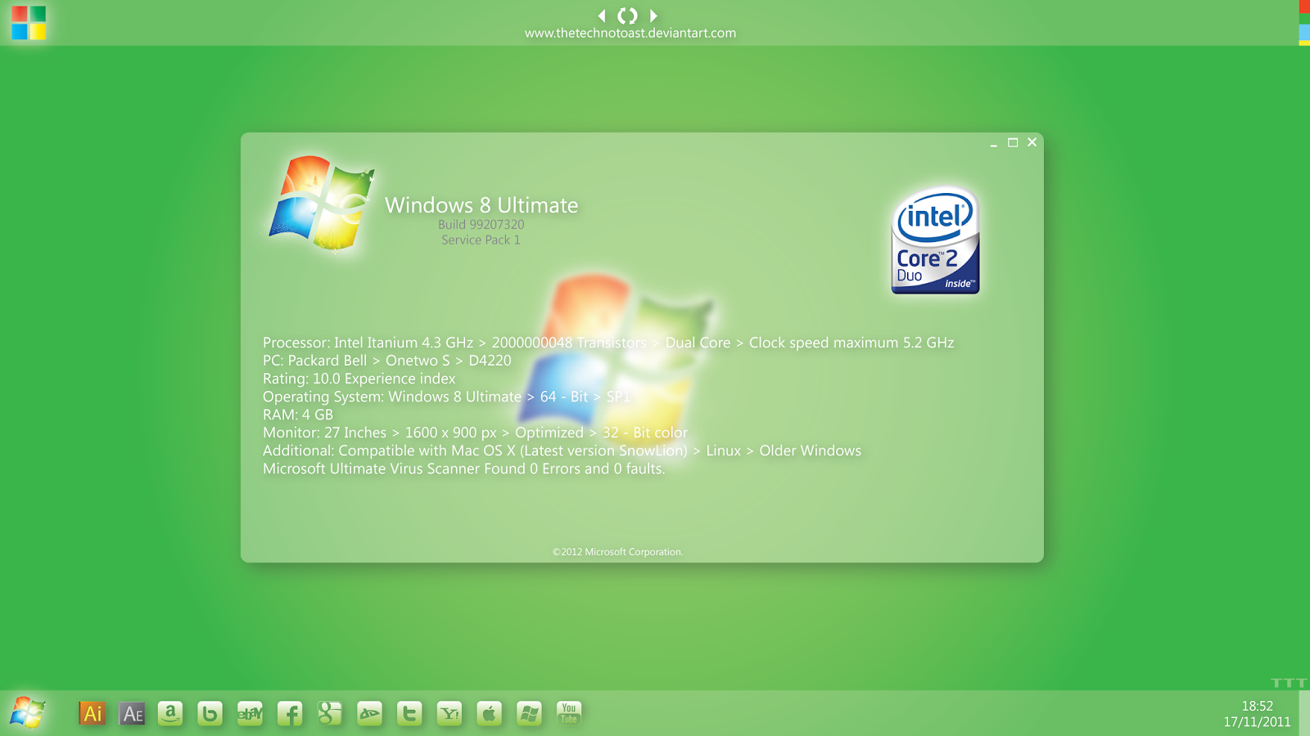Open the YouTube taskbar icon
Screen dimensions: 1310x736
point(569,713)
